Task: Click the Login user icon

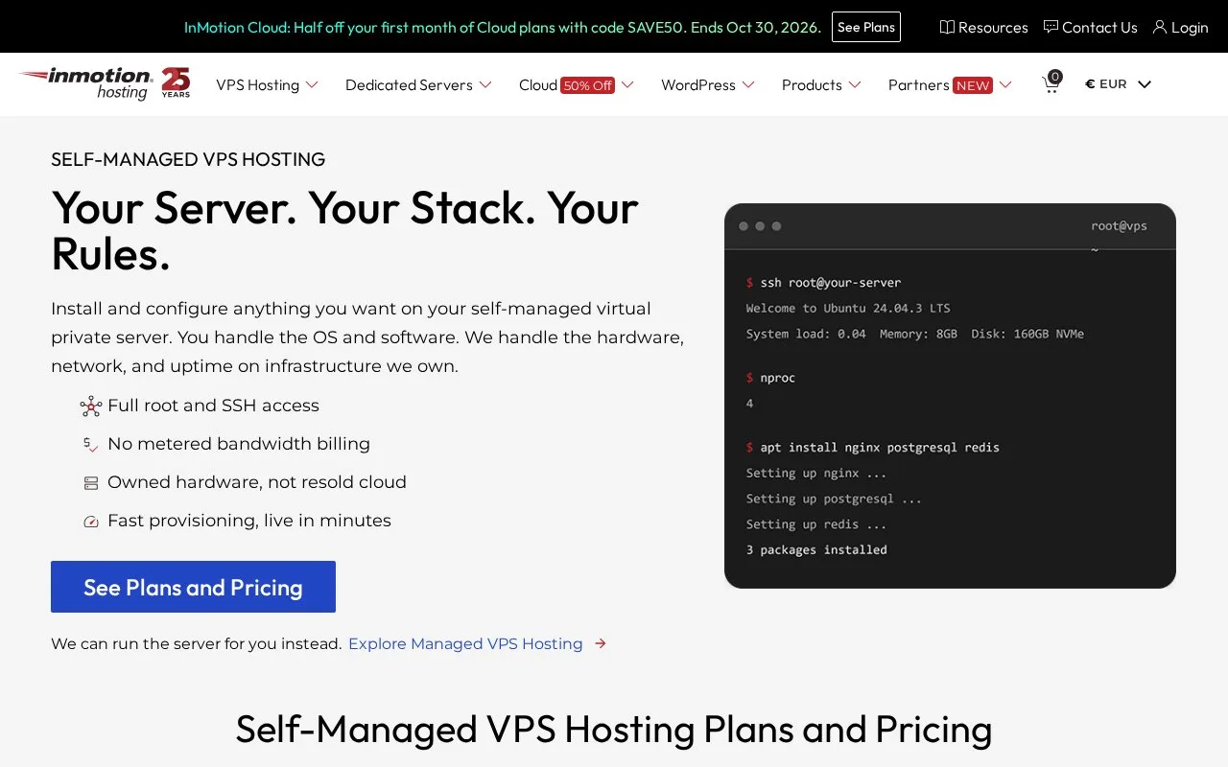Action: pos(1160,27)
